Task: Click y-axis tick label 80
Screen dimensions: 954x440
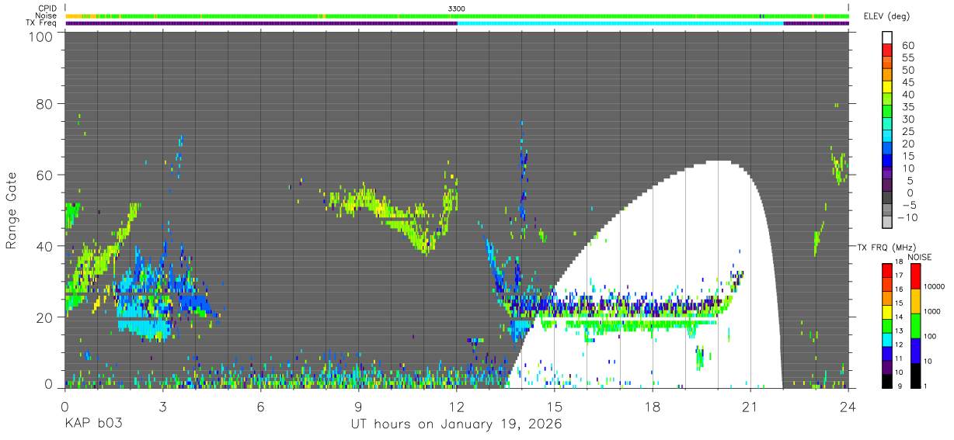Action: pos(44,103)
